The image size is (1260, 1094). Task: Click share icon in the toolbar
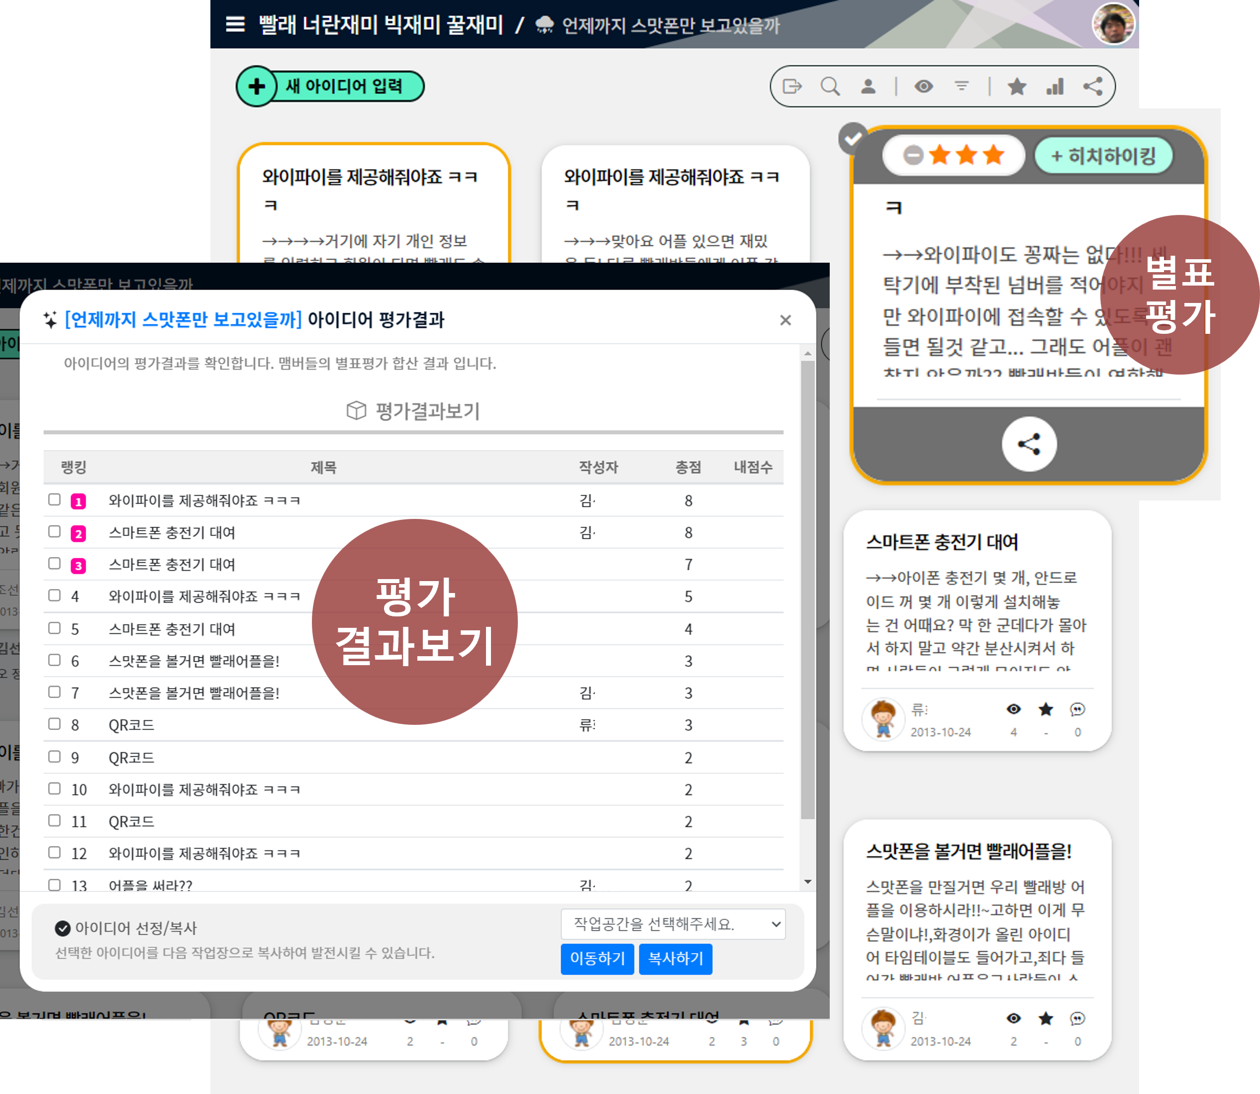pos(1093,86)
